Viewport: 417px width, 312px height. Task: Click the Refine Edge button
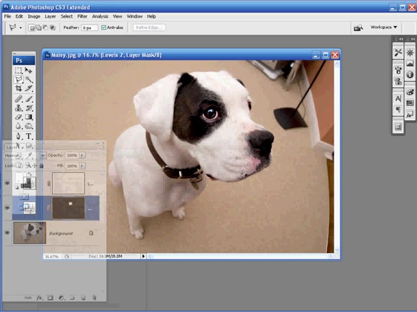click(149, 27)
